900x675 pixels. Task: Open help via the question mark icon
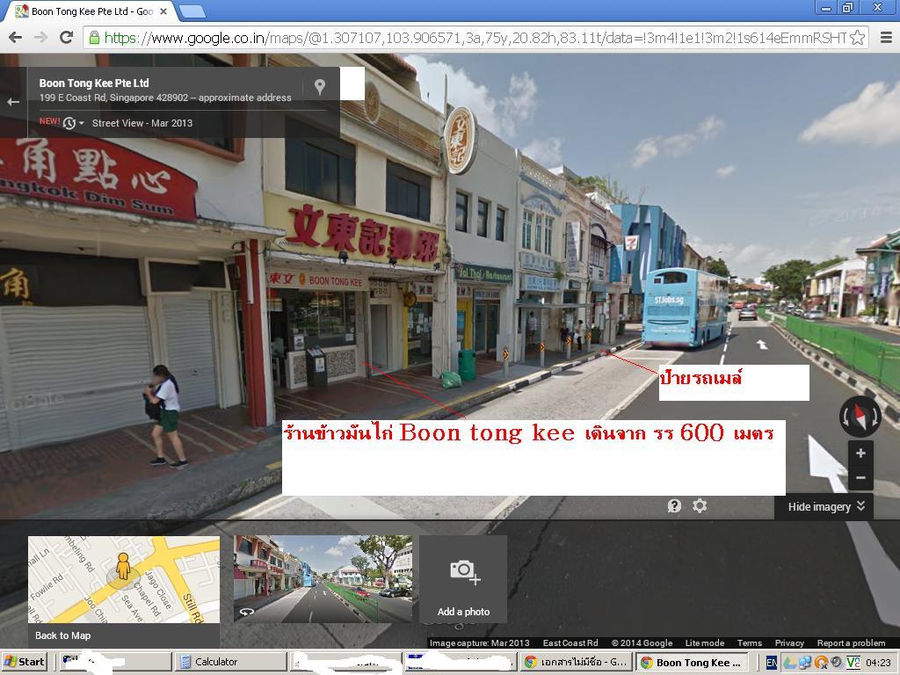click(674, 505)
